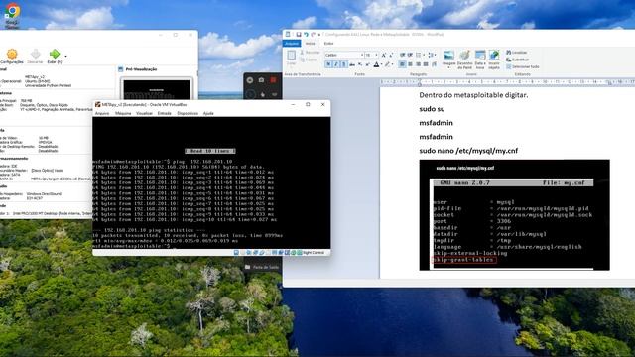
Task: Open the bullet list dropdown in WordPad
Action: point(424,55)
